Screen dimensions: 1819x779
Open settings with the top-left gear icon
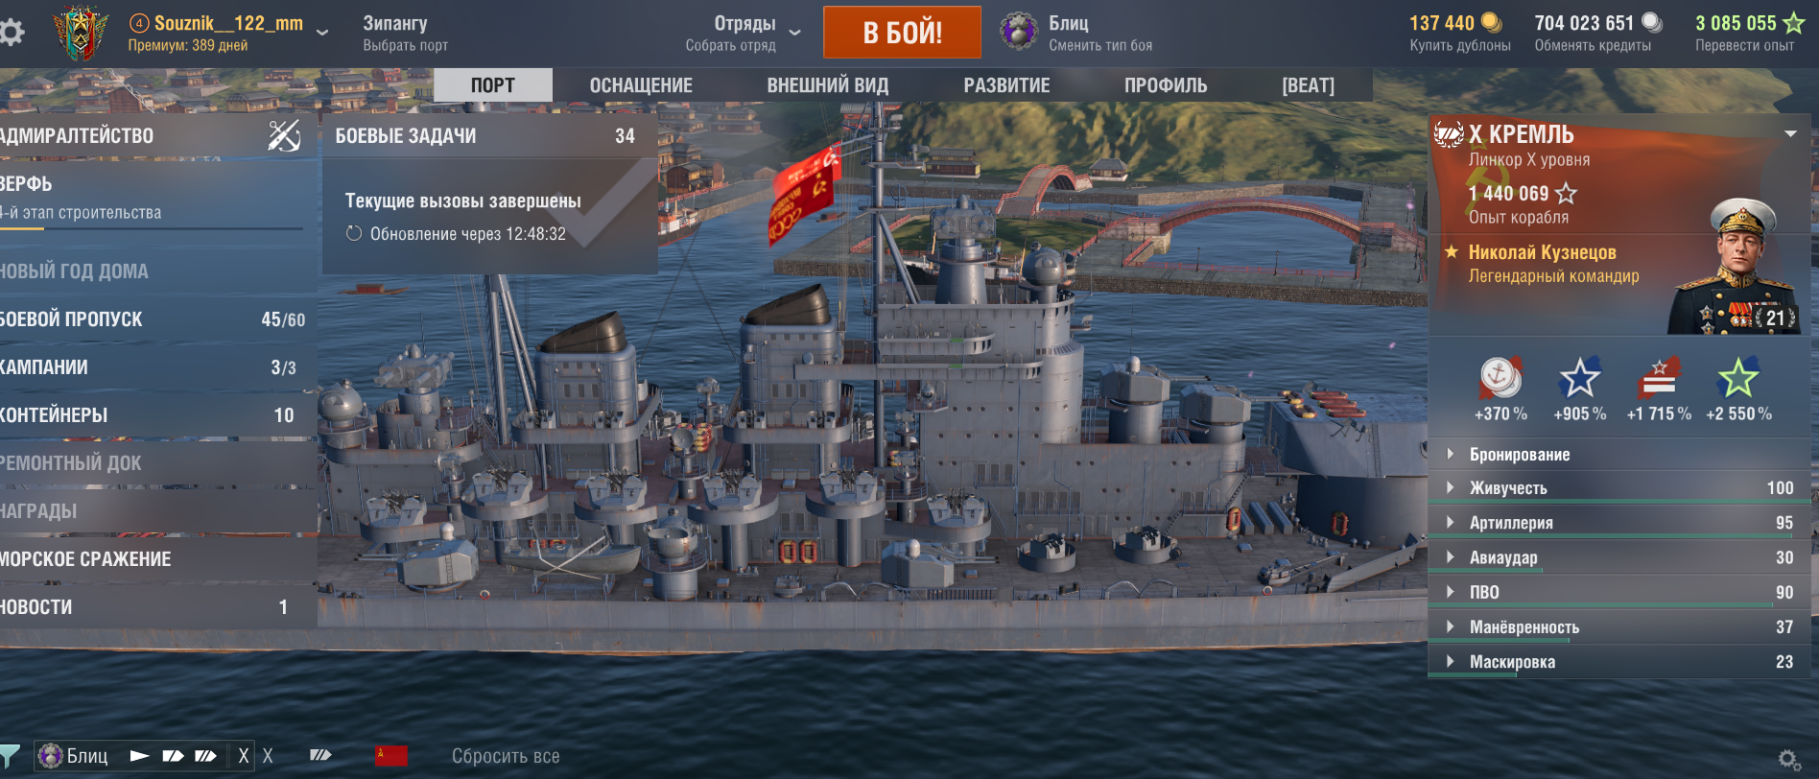coord(11,33)
